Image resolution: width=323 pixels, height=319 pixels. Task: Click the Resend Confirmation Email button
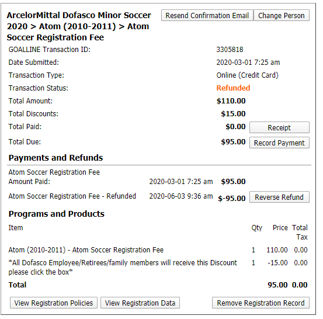click(x=207, y=15)
